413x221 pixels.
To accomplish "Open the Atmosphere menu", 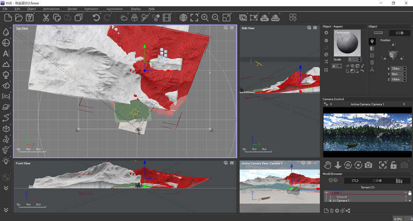I will tap(51, 9).
